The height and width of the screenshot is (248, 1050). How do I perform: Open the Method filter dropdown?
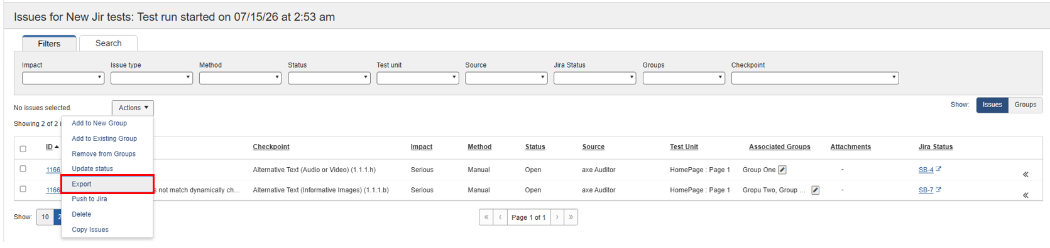click(x=240, y=78)
